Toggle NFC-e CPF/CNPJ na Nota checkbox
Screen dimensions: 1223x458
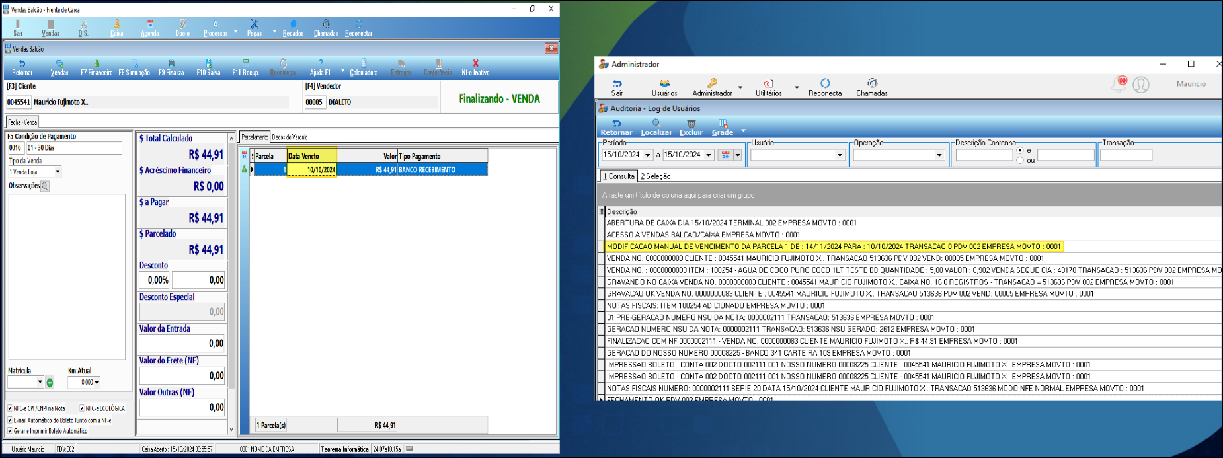click(10, 408)
